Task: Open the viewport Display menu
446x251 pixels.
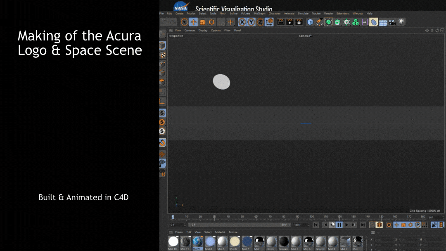Action: 203,31
